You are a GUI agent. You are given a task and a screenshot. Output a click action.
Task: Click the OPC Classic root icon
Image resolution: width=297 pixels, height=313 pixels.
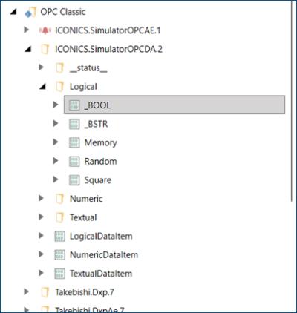(30, 12)
